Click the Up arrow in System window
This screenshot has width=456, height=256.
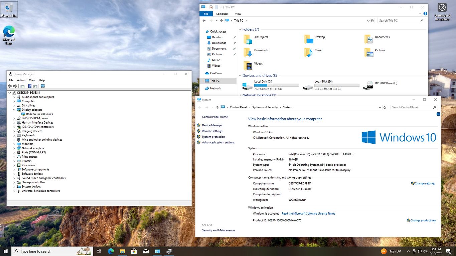217,107
